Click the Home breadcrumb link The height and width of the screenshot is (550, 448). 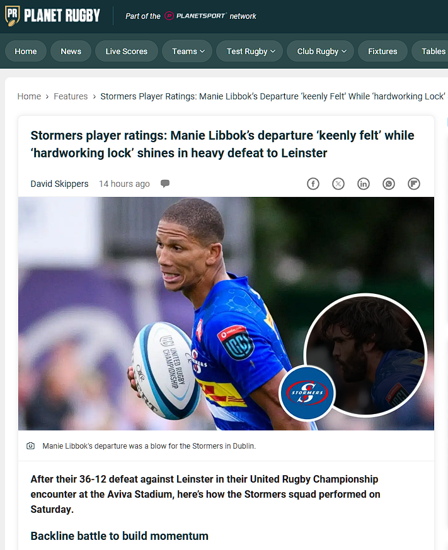(x=29, y=96)
